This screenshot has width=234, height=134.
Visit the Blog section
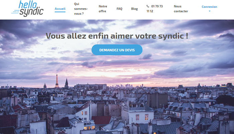[134, 9]
